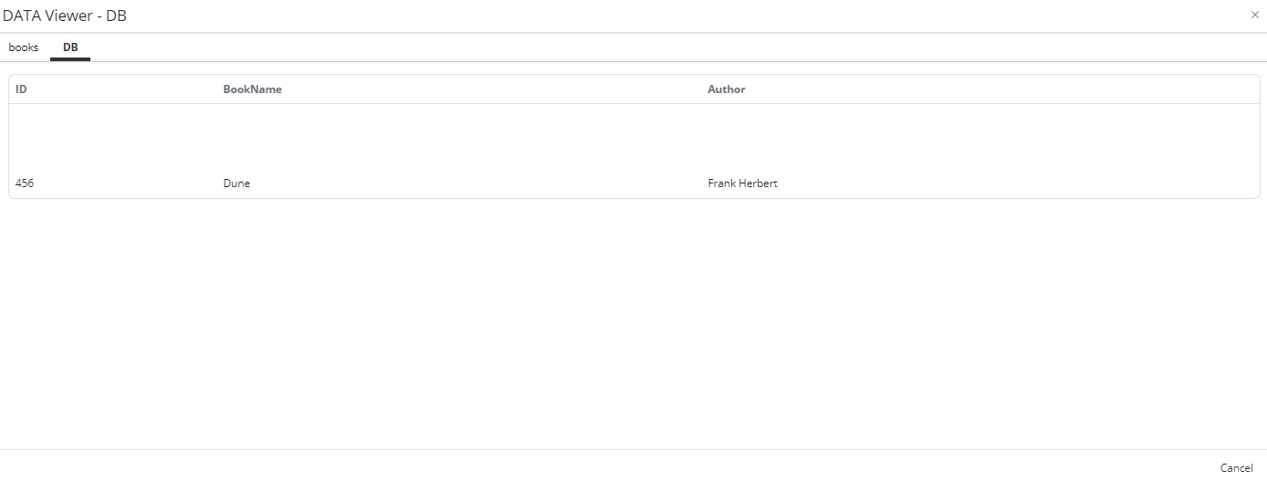Image resolution: width=1267 pixels, height=481 pixels.
Task: Click the blank BookName cell above Dune
Action: pos(411,137)
